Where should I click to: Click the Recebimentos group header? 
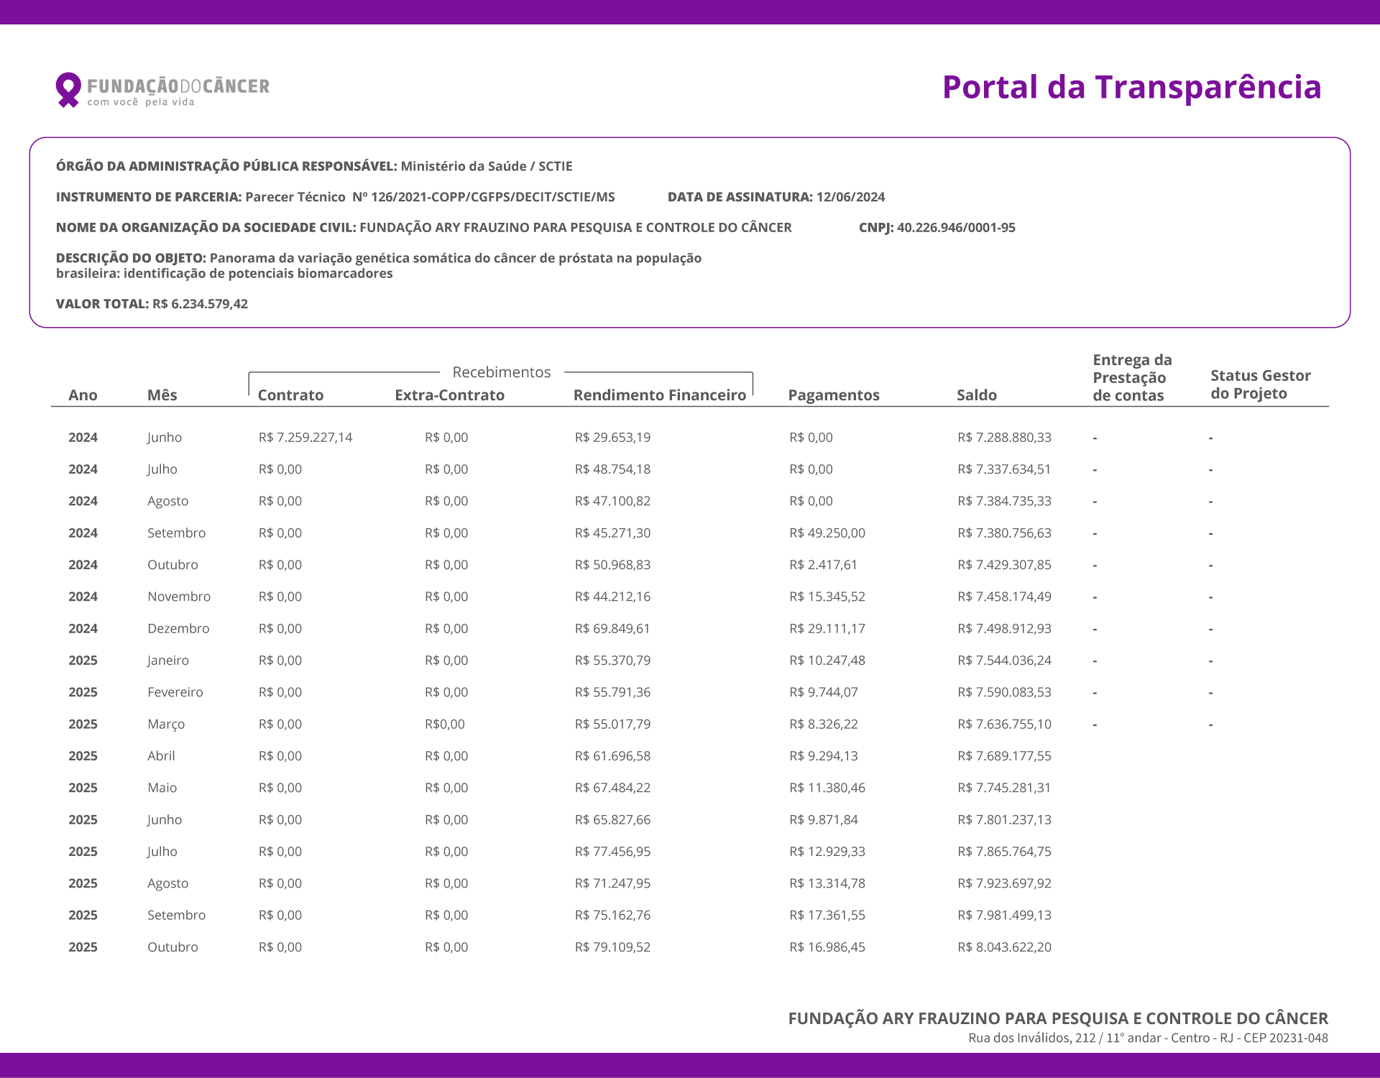click(501, 372)
